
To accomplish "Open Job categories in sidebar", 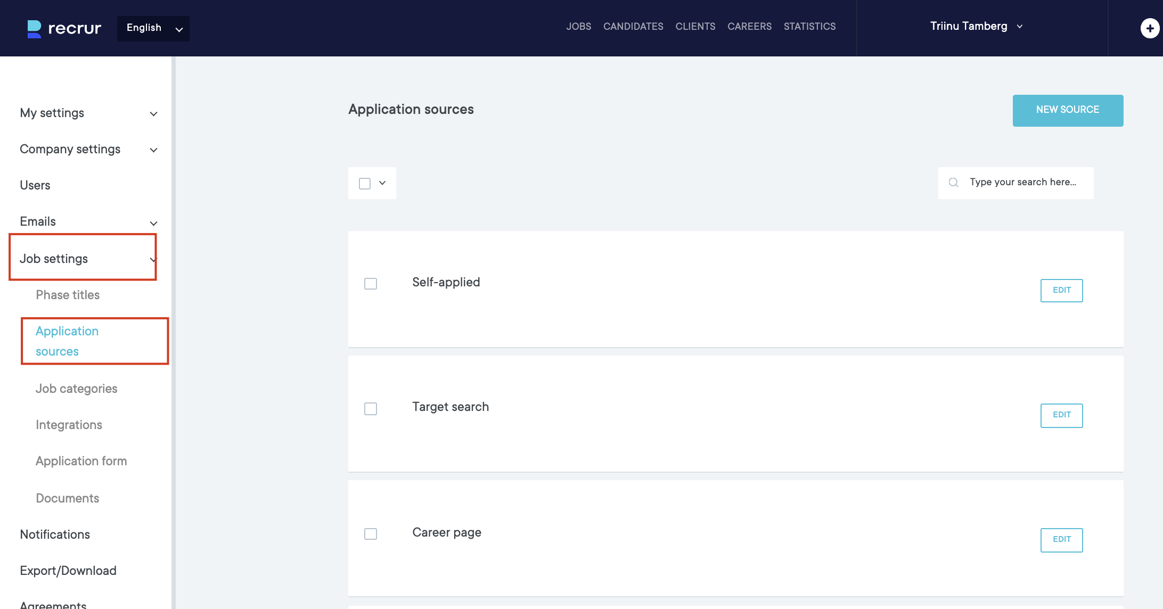I will [76, 389].
